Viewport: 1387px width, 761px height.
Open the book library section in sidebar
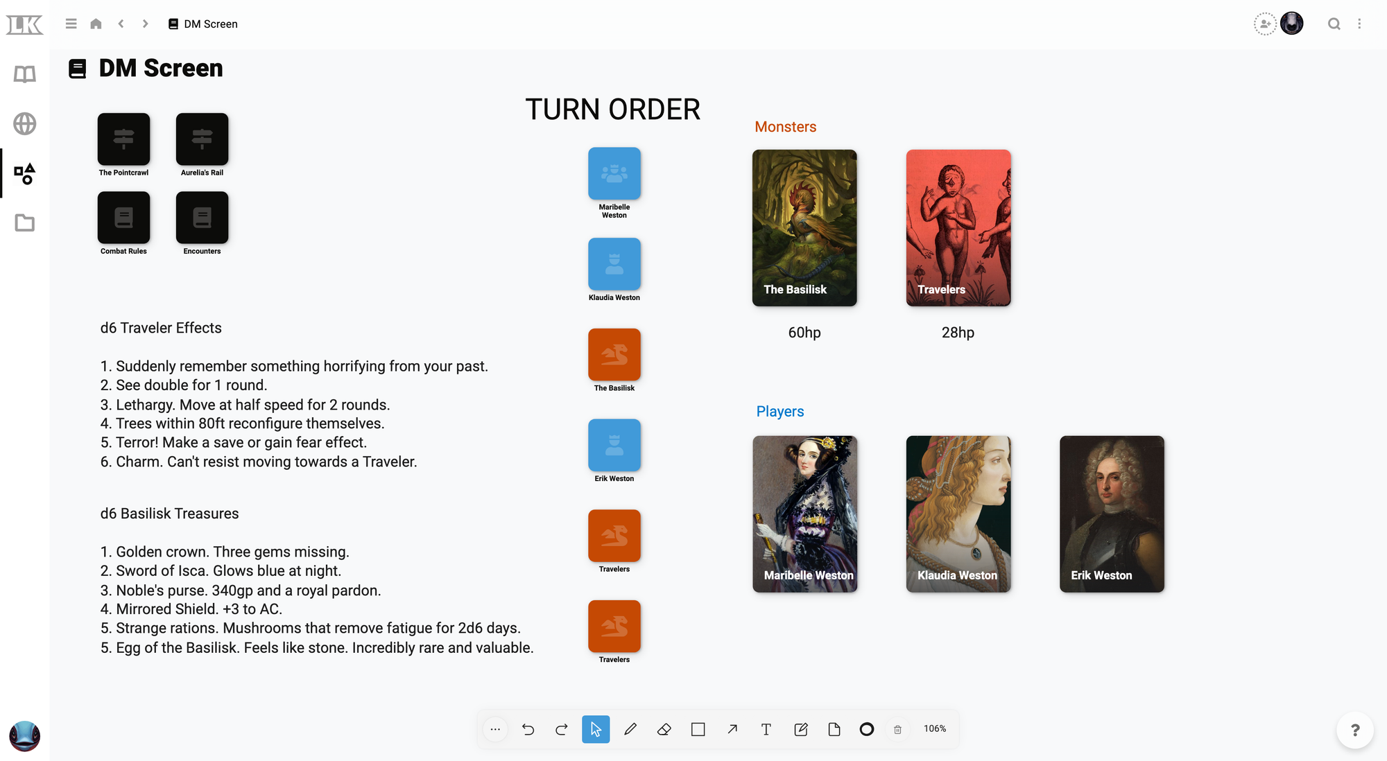pos(24,73)
